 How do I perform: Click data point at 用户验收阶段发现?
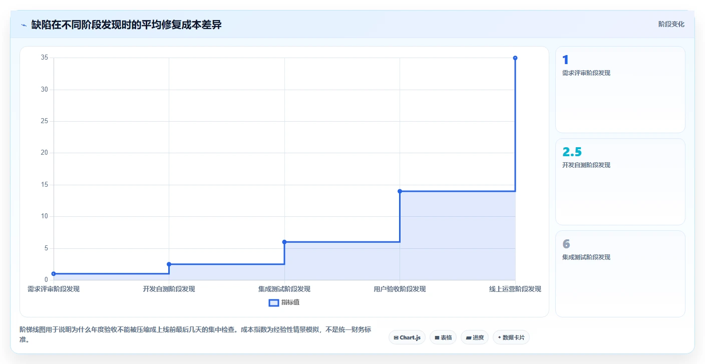400,191
